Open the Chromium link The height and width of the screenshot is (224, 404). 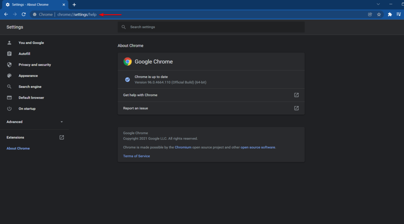point(183,147)
